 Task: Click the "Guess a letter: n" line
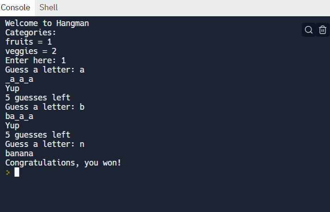click(45, 144)
